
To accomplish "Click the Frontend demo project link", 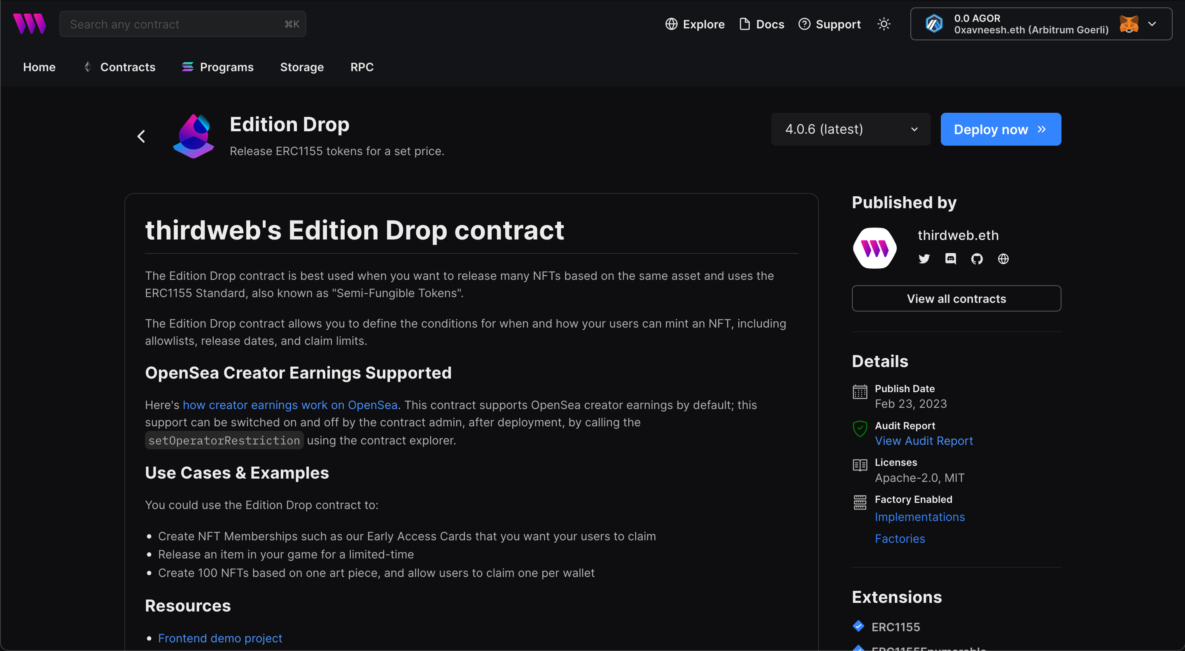I will [220, 638].
